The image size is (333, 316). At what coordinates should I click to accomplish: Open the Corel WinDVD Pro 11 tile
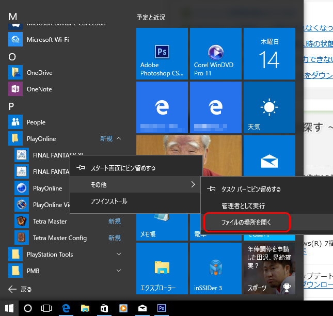coord(216,54)
